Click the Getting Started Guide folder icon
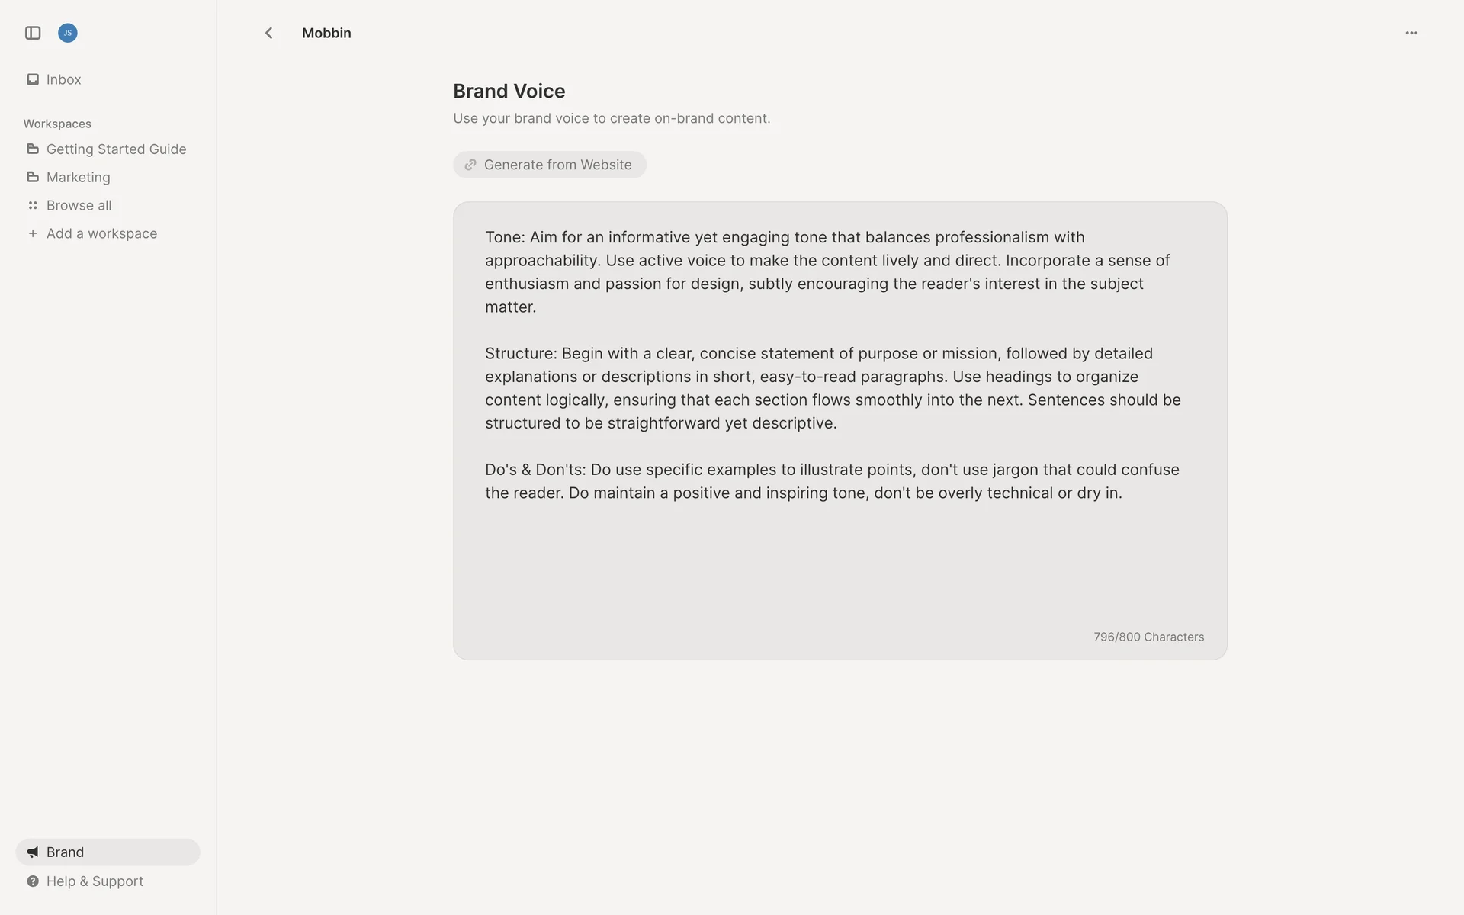 (33, 149)
